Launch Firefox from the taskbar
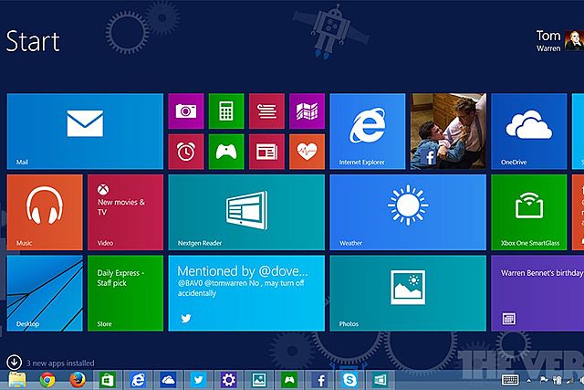This screenshot has height=390, width=584. point(77,380)
